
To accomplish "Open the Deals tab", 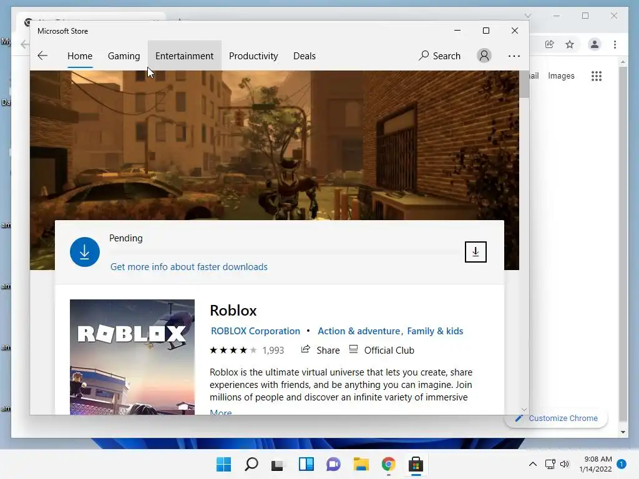I will (305, 56).
